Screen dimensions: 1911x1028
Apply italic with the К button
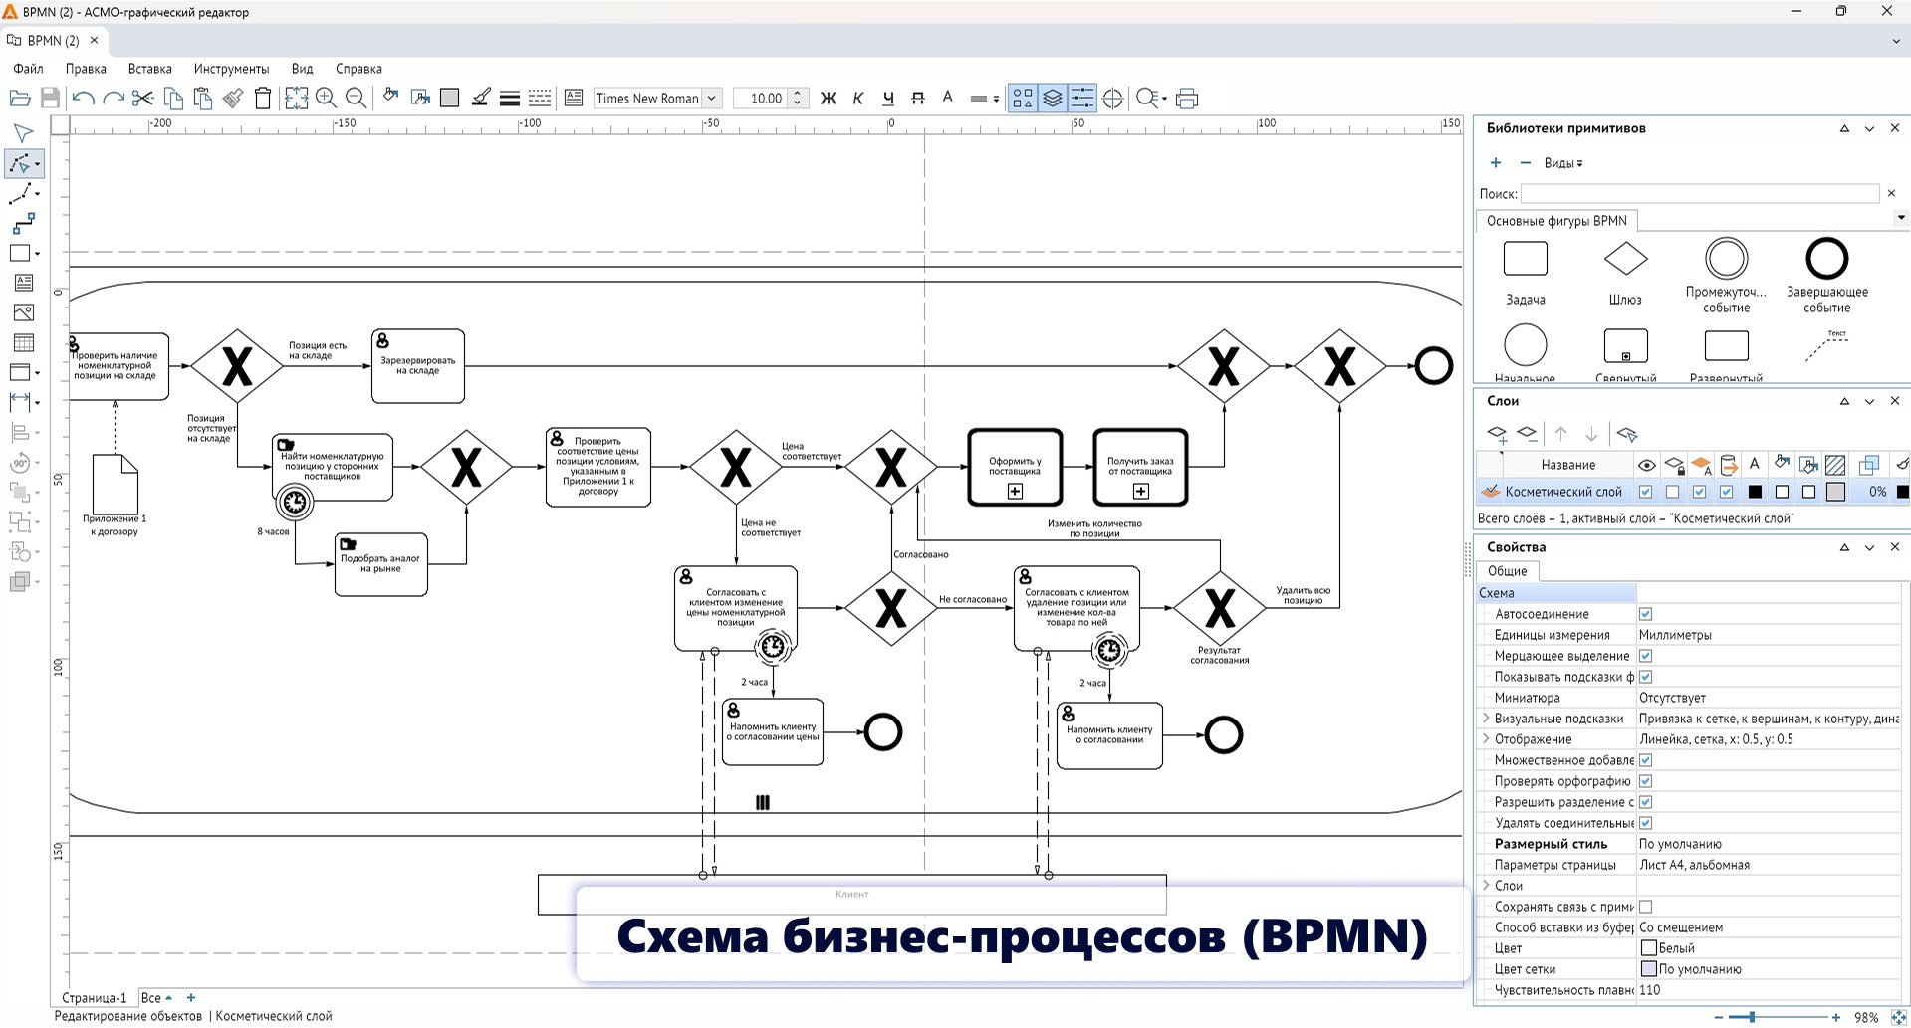pyautogui.click(x=857, y=98)
